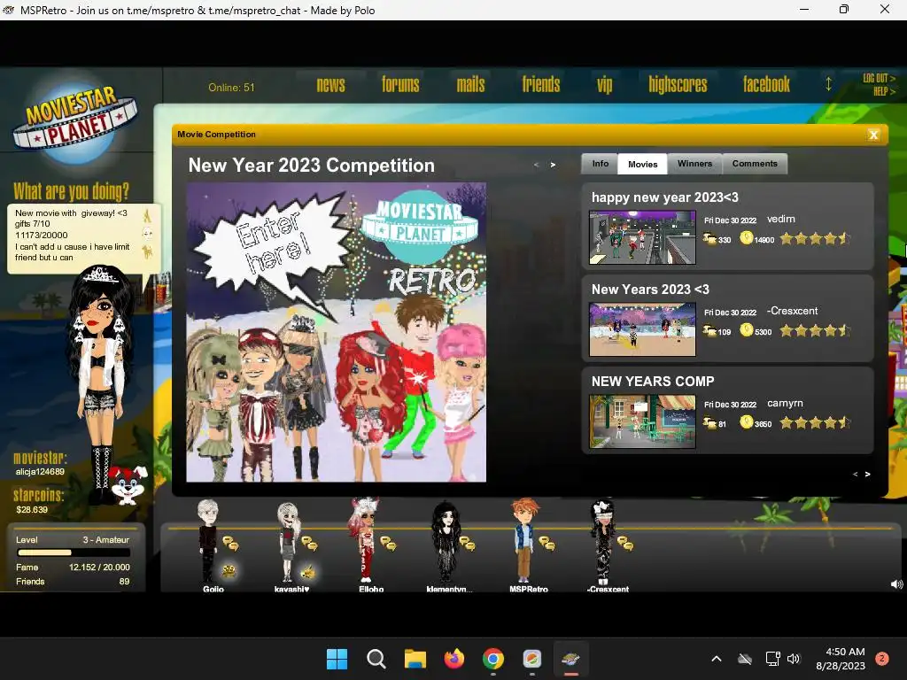Toggle game sound speaker icon
The height and width of the screenshot is (680, 907).
(x=896, y=584)
